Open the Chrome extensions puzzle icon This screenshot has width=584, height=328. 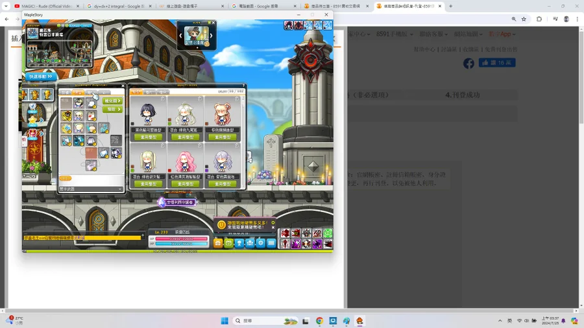click(x=539, y=19)
